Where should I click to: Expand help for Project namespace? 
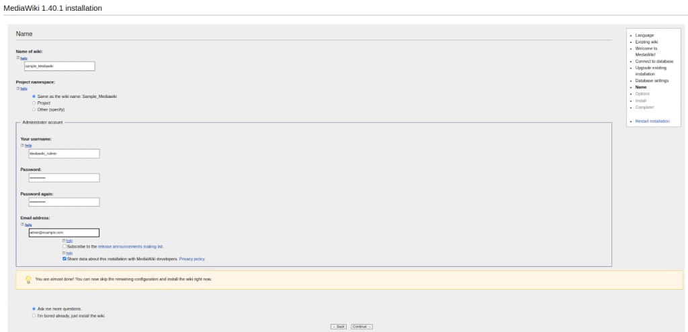[x=24, y=89]
